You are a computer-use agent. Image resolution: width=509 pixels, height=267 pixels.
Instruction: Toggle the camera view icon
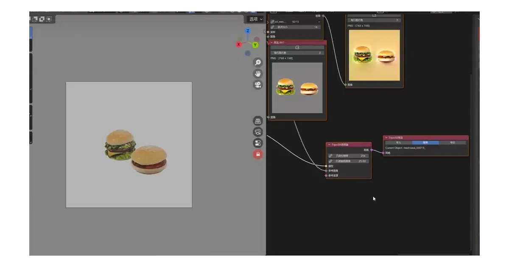[258, 85]
